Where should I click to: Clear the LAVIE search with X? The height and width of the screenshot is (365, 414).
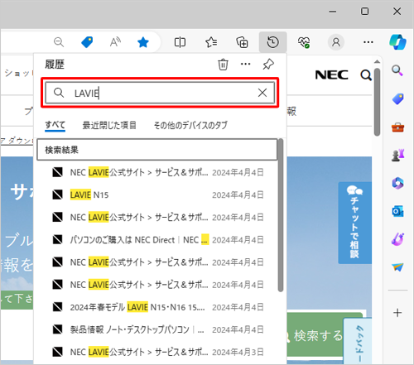[x=262, y=93]
